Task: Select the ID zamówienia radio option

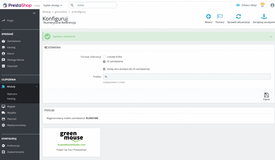Action: pyautogui.click(x=104, y=61)
